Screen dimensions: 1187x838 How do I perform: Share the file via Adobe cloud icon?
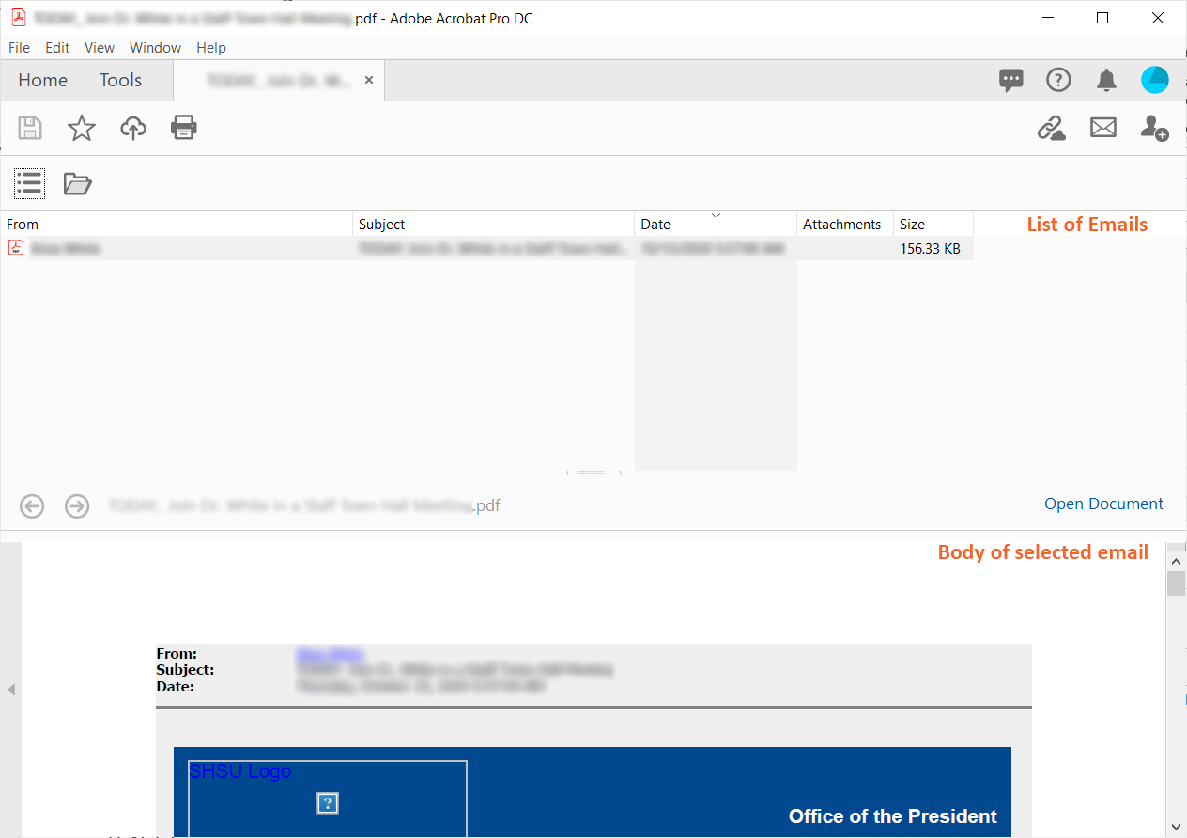point(132,128)
